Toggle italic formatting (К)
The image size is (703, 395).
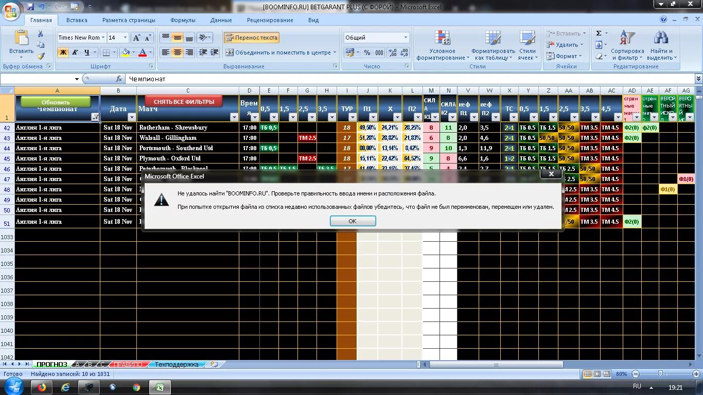point(75,52)
